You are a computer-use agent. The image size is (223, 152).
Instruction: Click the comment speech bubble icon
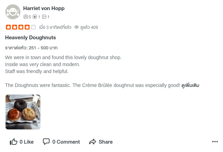46,142
